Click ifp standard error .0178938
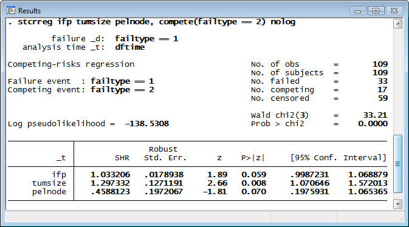Image resolution: width=409 pixels, height=227 pixels. [164, 175]
